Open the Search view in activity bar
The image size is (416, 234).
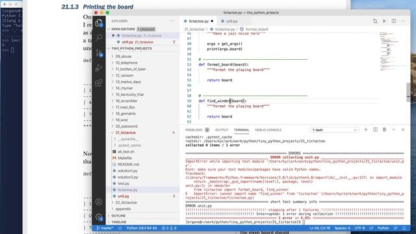99,37
